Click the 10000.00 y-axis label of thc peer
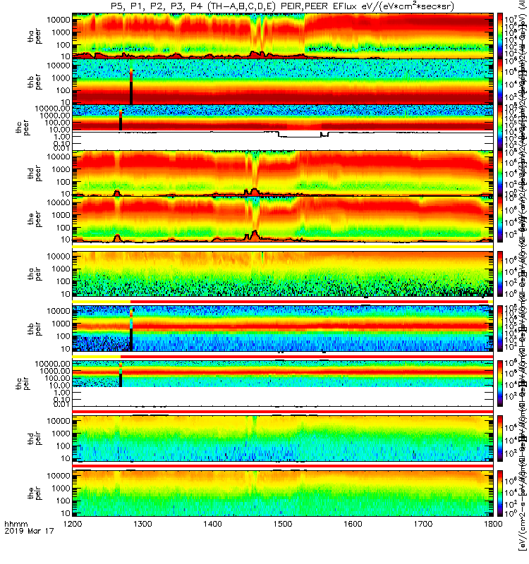529x564 pixels. (52, 109)
